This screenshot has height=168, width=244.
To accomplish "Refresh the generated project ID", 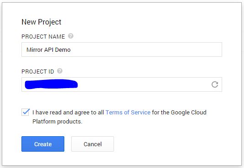I will [215, 84].
